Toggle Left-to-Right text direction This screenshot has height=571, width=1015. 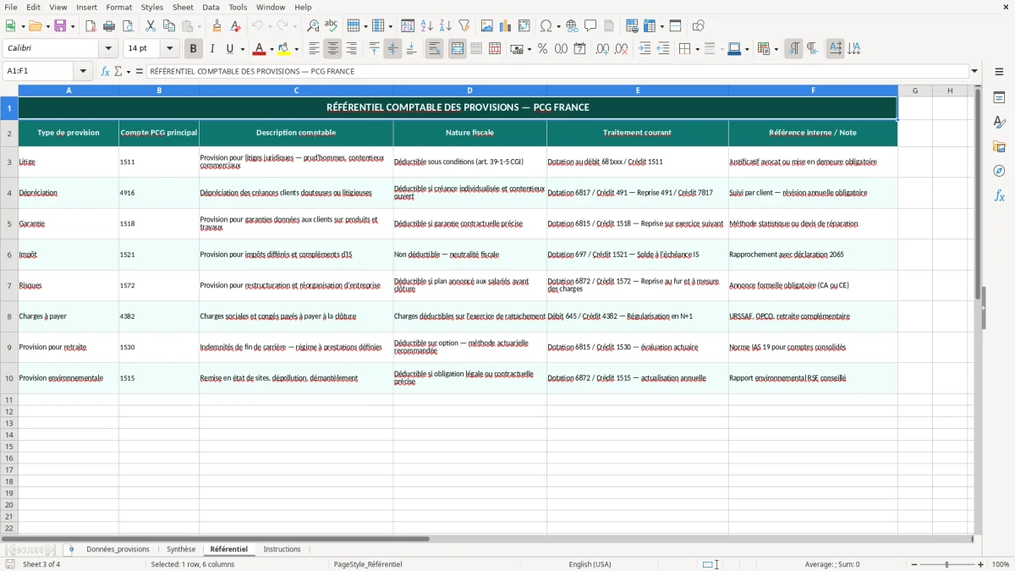click(793, 49)
